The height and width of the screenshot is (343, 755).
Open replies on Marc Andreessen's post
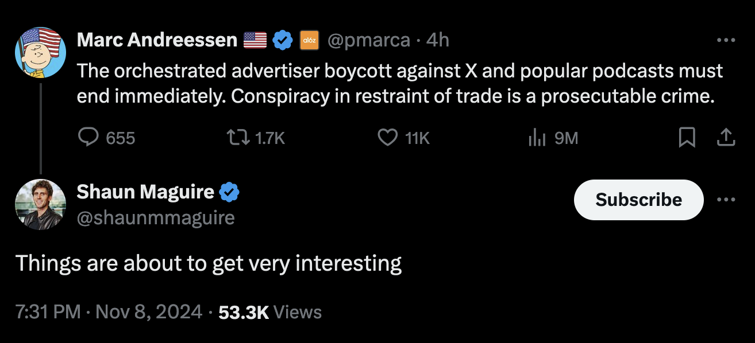[x=106, y=138]
